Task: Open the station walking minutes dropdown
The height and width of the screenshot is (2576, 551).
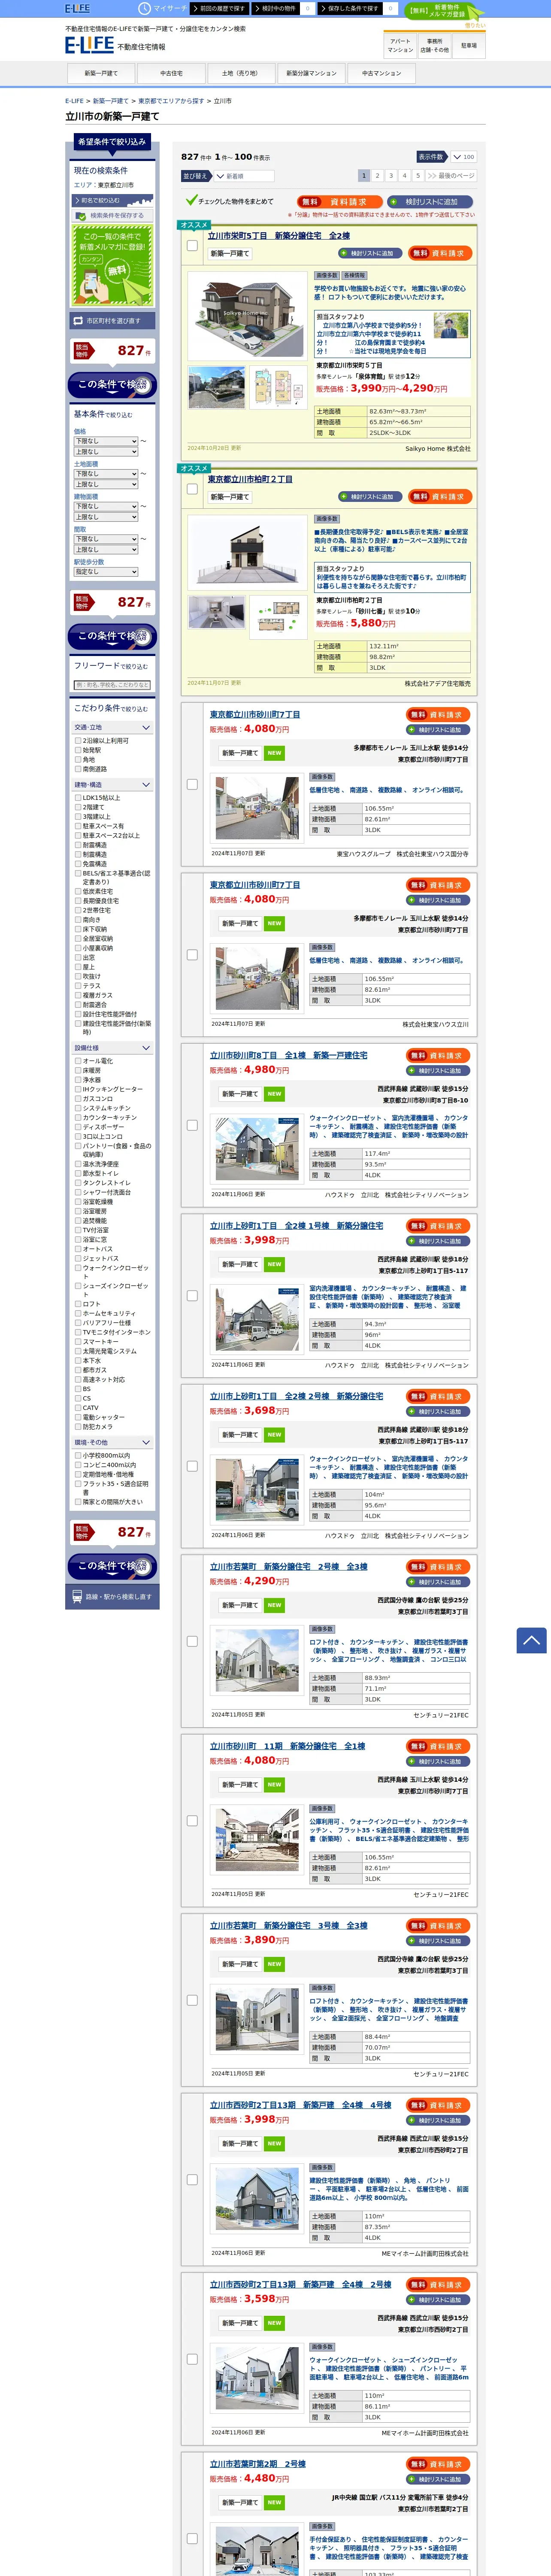Action: coord(106,572)
